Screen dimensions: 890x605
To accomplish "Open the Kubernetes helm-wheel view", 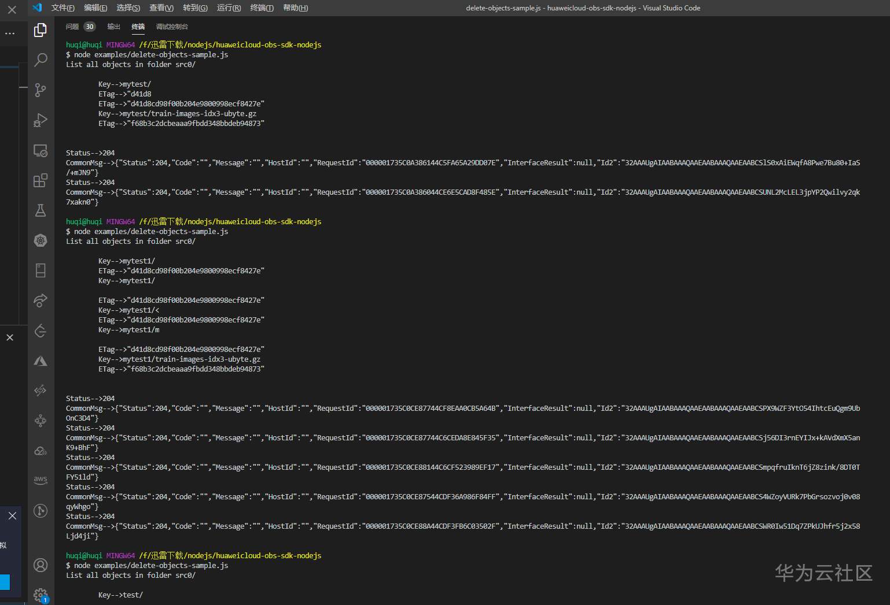I will tap(41, 240).
